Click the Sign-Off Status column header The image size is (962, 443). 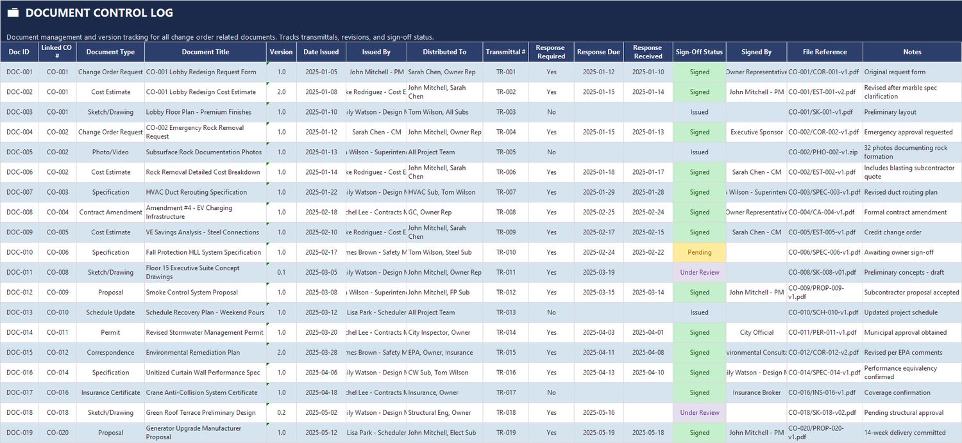coord(699,52)
